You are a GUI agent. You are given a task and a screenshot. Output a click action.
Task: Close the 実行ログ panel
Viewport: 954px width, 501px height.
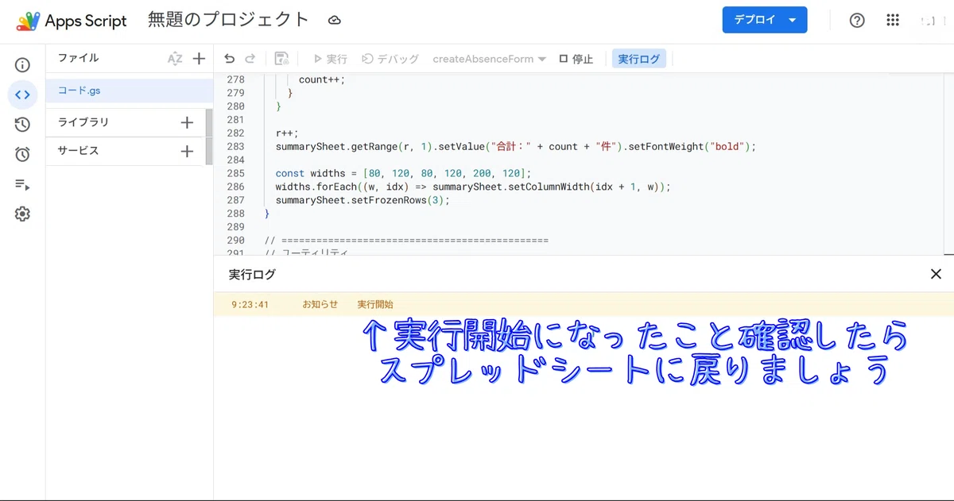click(936, 274)
